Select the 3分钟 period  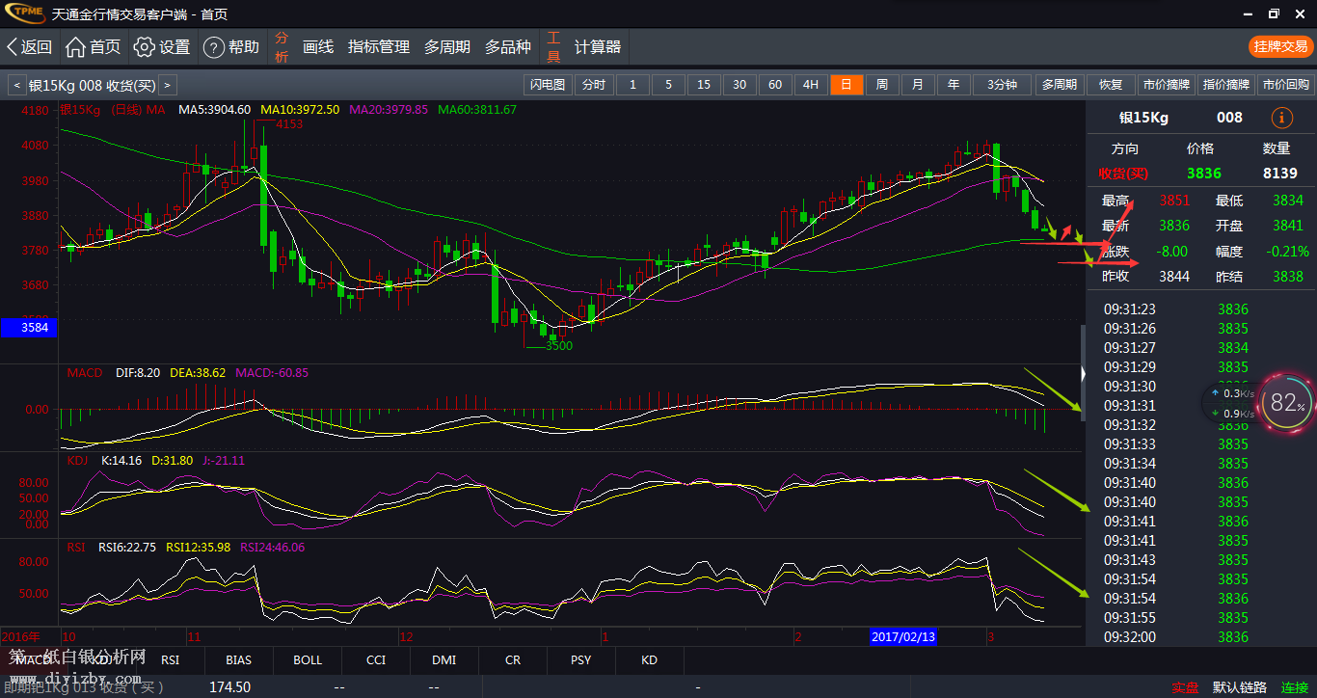point(1003,85)
